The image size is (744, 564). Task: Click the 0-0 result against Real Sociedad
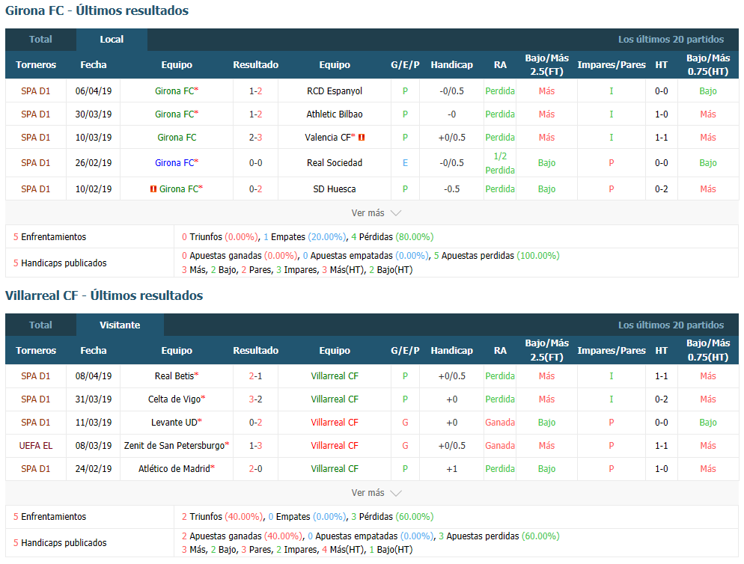pyautogui.click(x=256, y=163)
